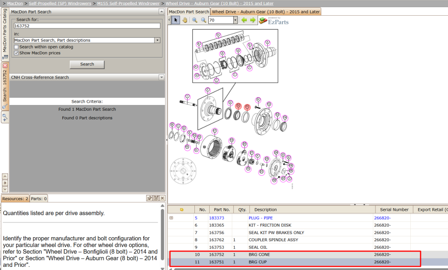The height and width of the screenshot is (270, 448).
Task: Close the Resources panel
Action: click(162, 198)
